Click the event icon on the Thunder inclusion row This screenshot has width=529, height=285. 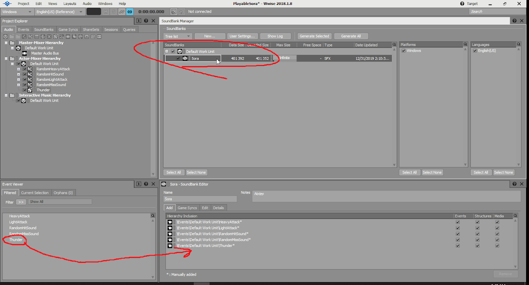[170, 246]
